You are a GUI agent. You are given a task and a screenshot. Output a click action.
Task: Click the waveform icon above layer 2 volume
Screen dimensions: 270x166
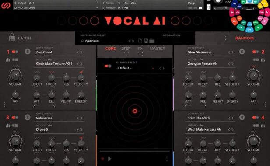(253, 66)
